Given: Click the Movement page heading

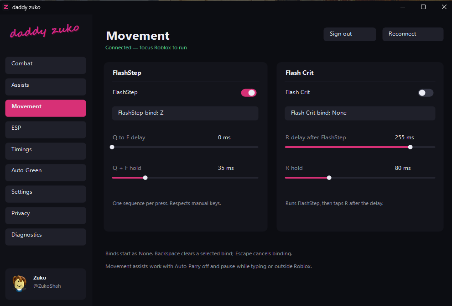Looking at the screenshot, I should 138,36.
